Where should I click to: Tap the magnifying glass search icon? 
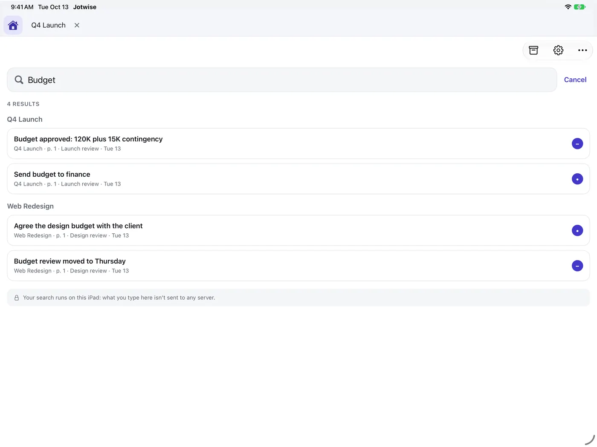point(19,80)
